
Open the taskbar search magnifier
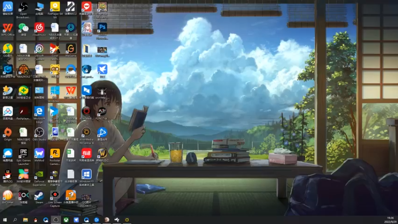15,220
